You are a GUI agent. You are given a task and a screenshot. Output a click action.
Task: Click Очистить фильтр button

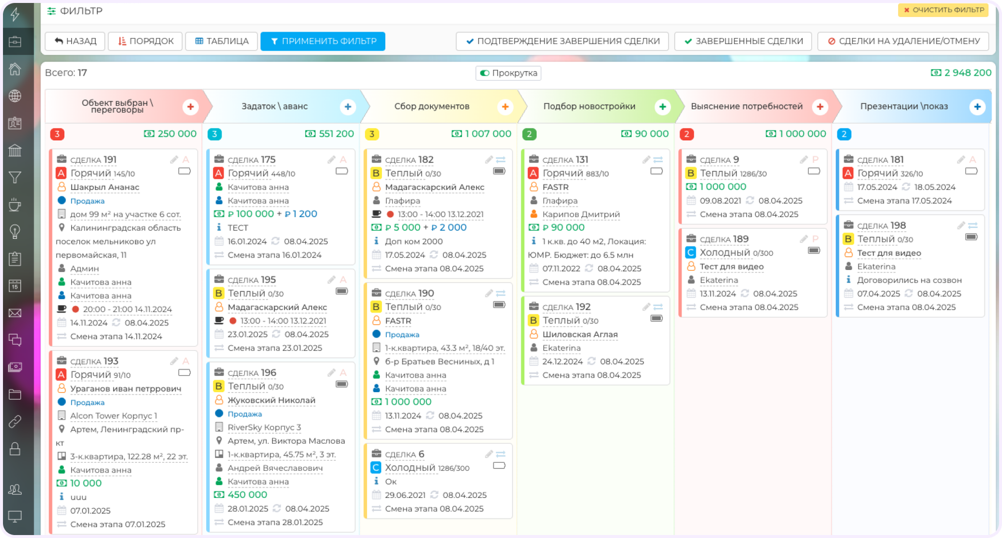point(944,10)
